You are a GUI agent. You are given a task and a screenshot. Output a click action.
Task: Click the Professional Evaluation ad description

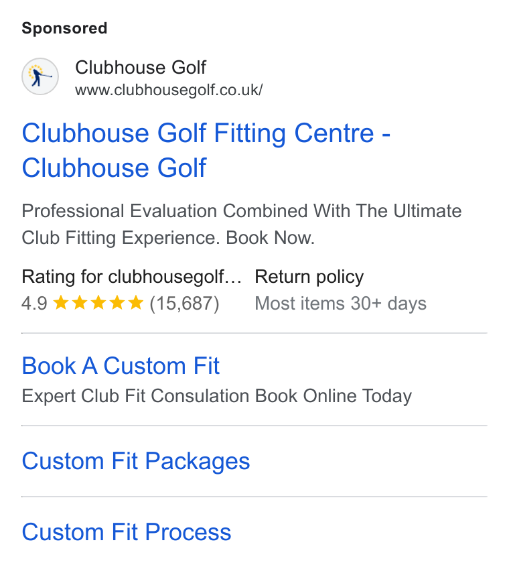pyautogui.click(x=242, y=225)
